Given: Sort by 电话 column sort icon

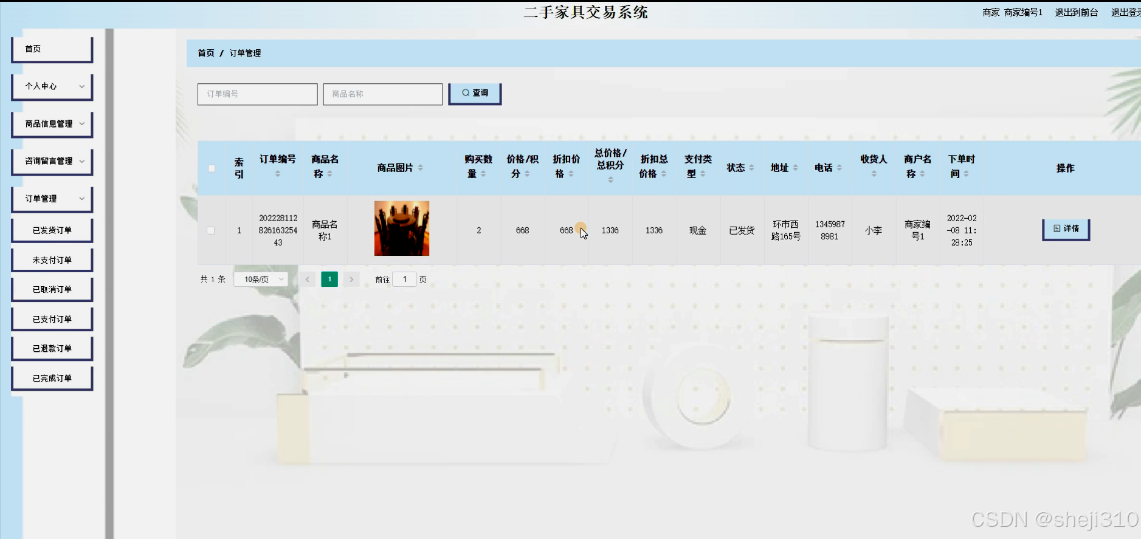Looking at the screenshot, I should tap(839, 168).
